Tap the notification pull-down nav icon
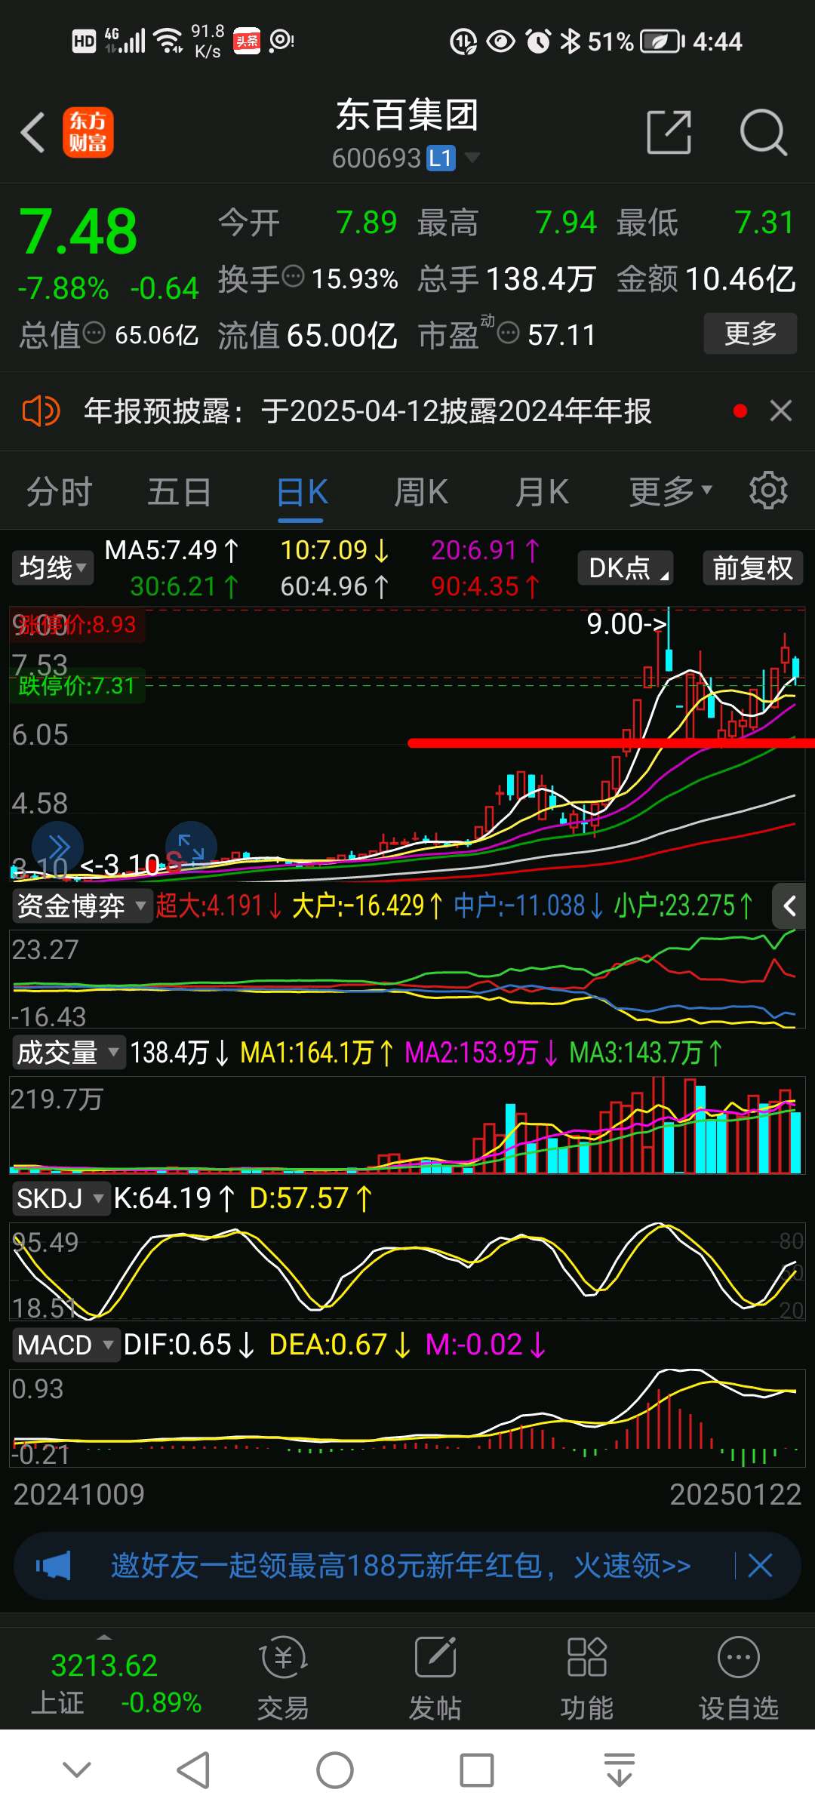The image size is (815, 1811). click(620, 1769)
